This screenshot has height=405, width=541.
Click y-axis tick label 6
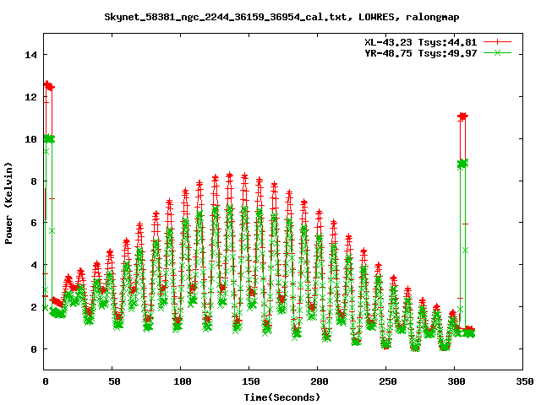(x=34, y=223)
